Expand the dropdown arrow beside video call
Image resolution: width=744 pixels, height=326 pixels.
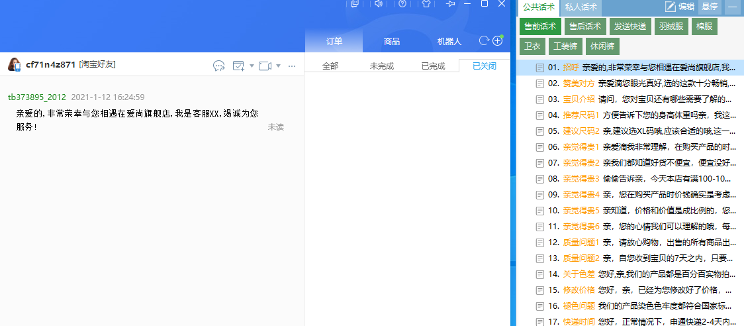[x=279, y=66]
